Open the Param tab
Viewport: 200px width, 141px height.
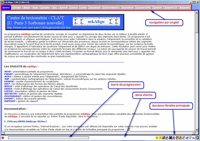click(x=17, y=8)
